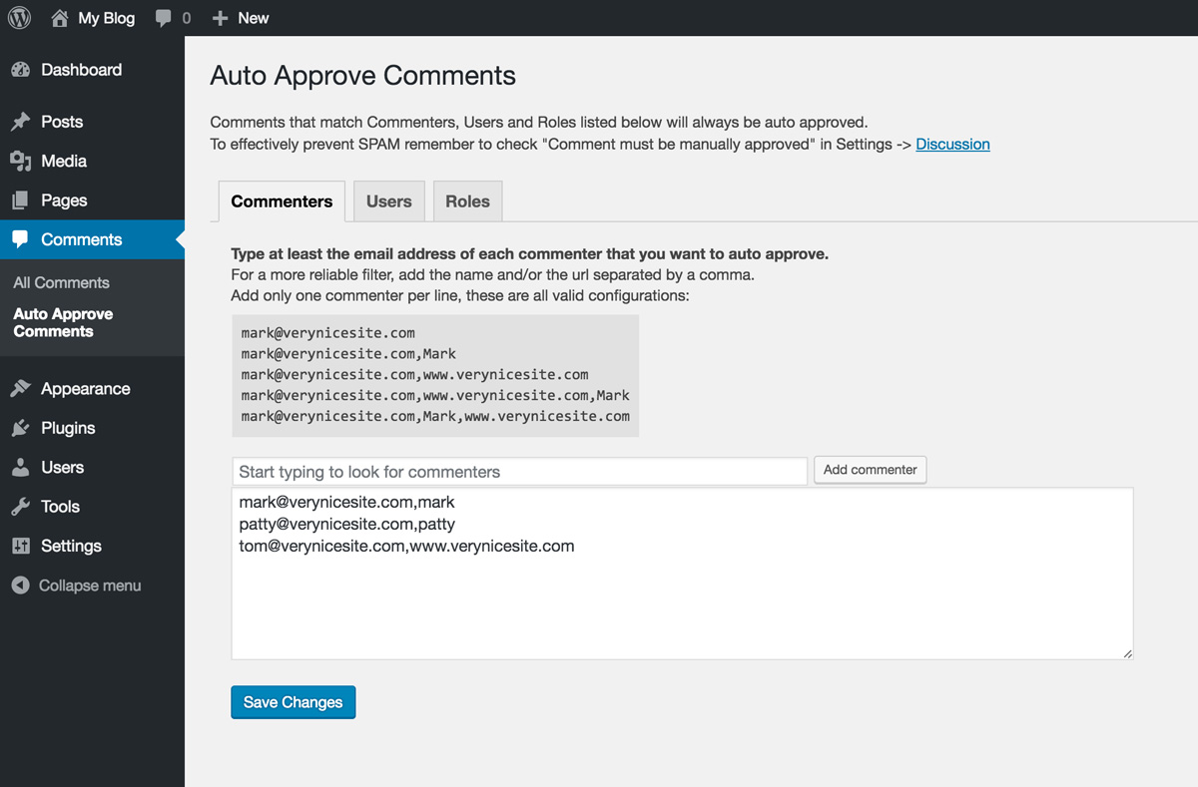Open the My Blog home icon
This screenshot has height=787, width=1198.
click(60, 18)
